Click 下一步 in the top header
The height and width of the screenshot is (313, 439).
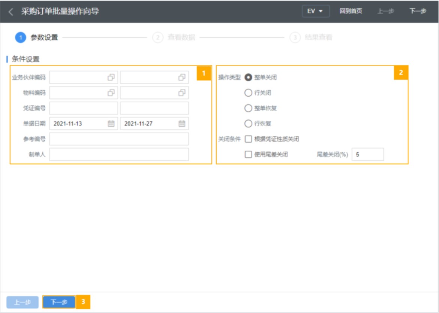point(418,11)
